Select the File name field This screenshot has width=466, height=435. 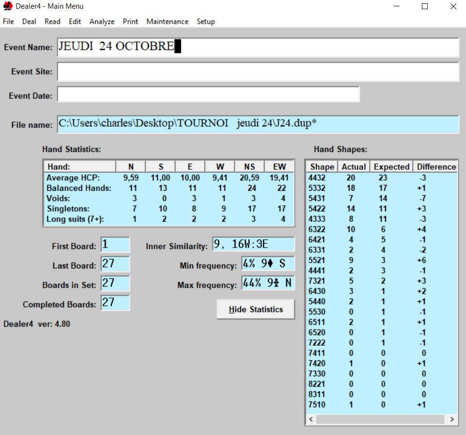[258, 124]
